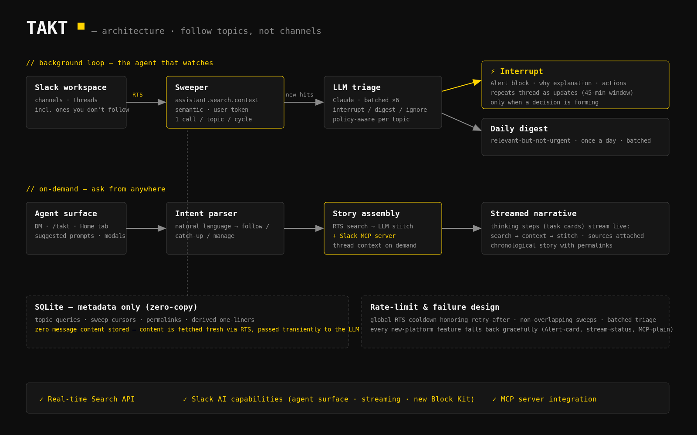Click 'only when a decision is forming' line
Image resolution: width=697 pixels, height=435 pixels.
coord(545,102)
